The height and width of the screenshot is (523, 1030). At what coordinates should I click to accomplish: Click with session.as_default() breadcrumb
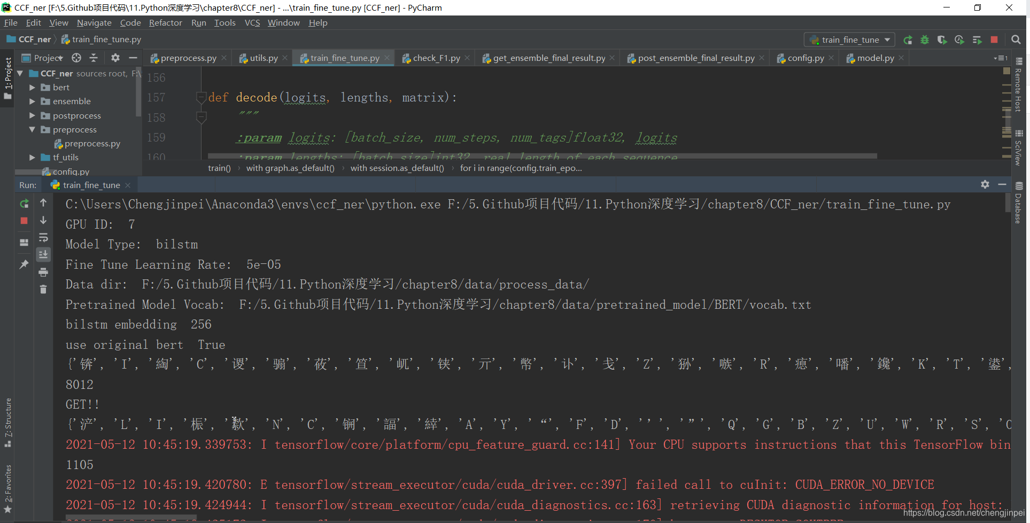tap(397, 168)
